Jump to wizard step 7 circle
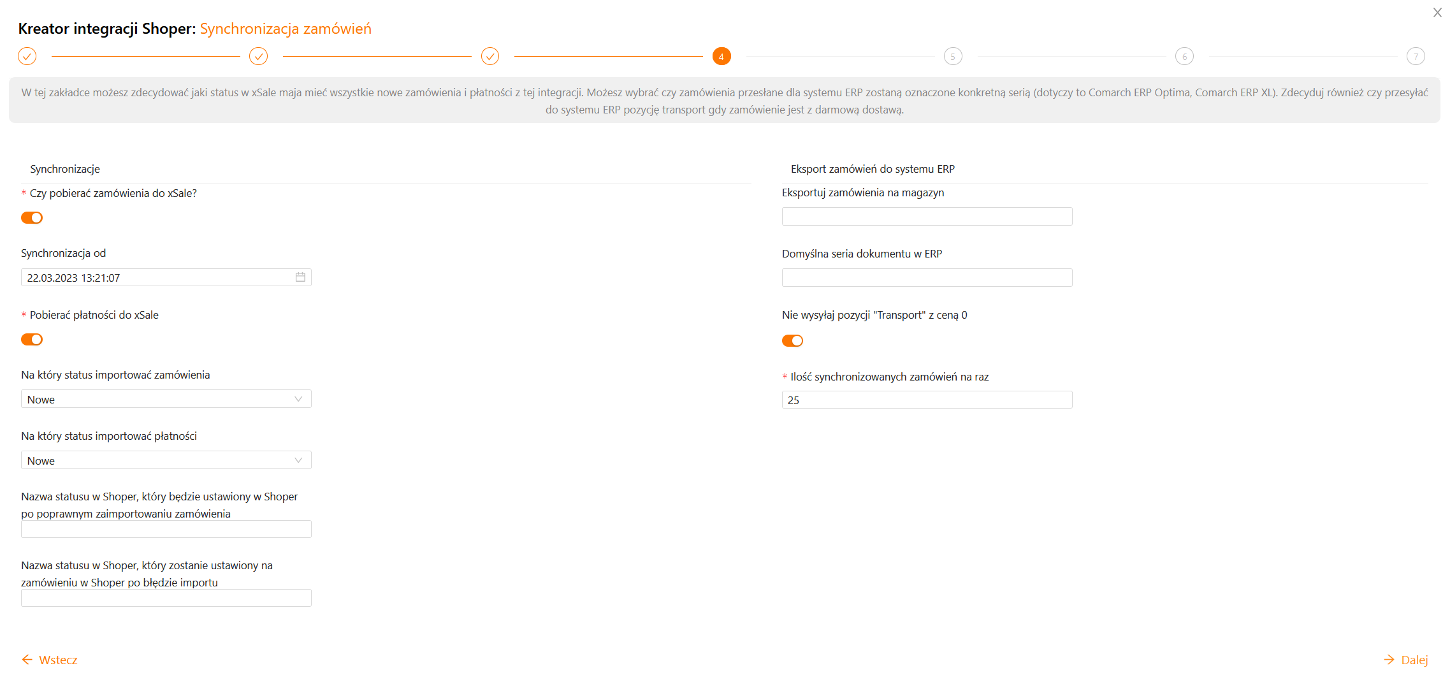Image resolution: width=1450 pixels, height=675 pixels. (1415, 56)
